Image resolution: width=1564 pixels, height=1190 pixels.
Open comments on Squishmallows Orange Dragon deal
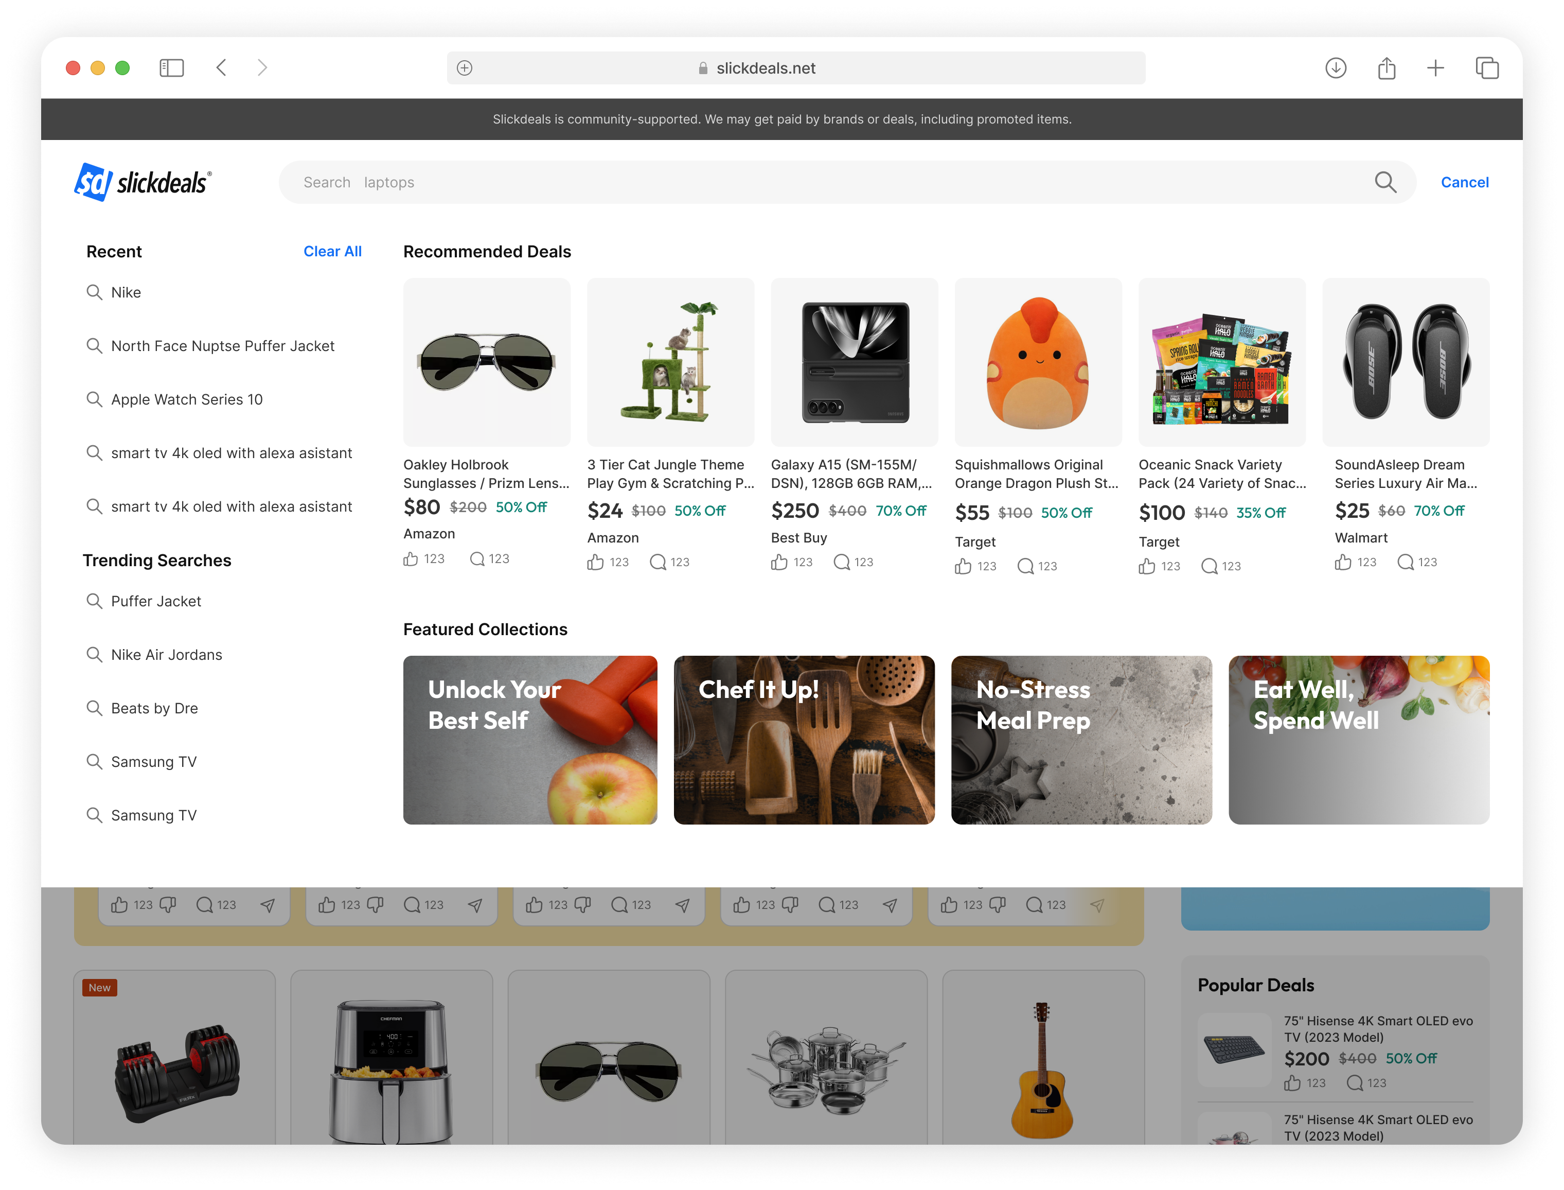click(x=1025, y=566)
